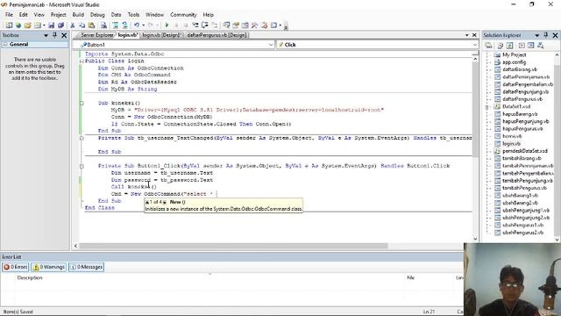The height and width of the screenshot is (316, 561).
Task: Select home.vb in Solution Explorer
Action: (512, 136)
